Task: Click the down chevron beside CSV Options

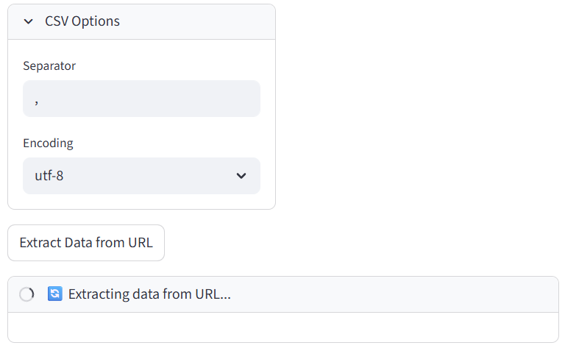Action: click(x=28, y=21)
